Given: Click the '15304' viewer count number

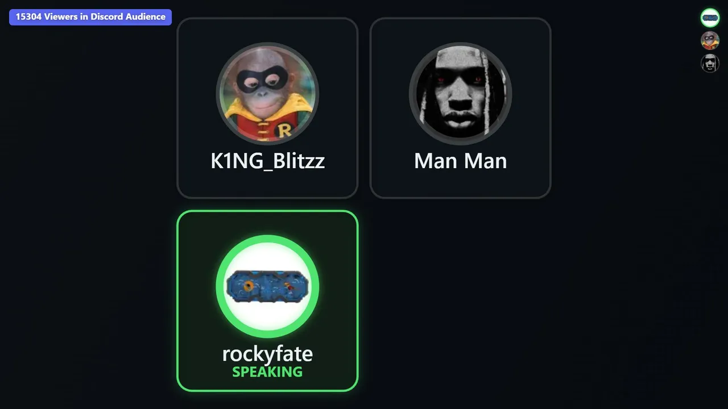Looking at the screenshot, I should [x=28, y=17].
